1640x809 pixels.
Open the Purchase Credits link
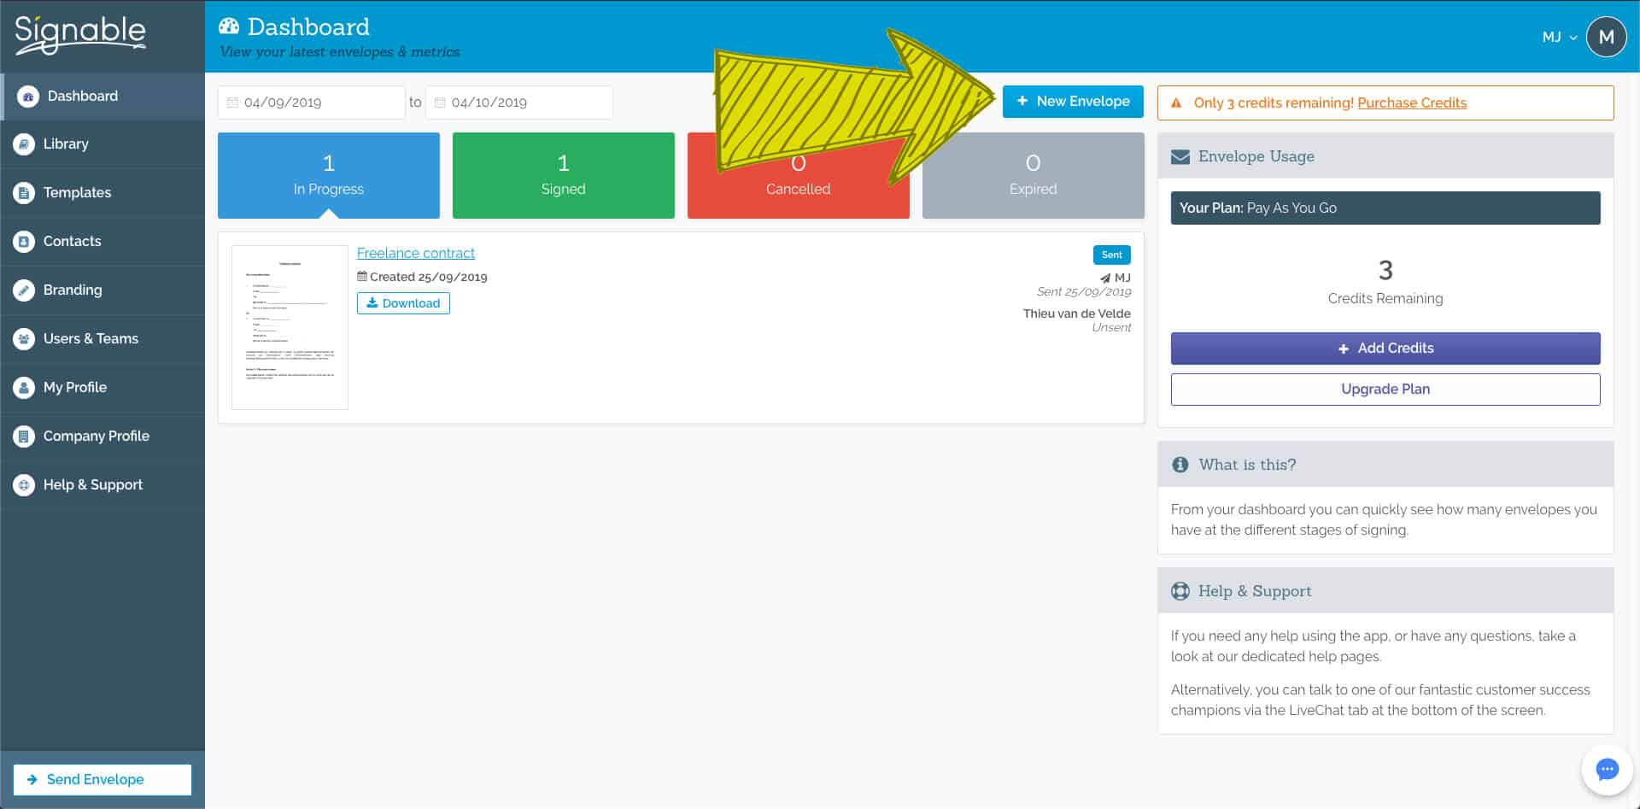coord(1411,103)
